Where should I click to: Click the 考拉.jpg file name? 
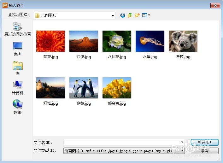pyautogui.click(x=183, y=57)
